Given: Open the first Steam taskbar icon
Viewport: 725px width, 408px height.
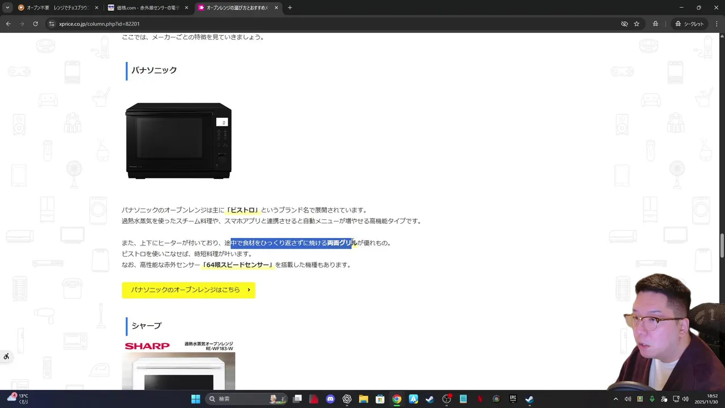Looking at the screenshot, I should 430,399.
